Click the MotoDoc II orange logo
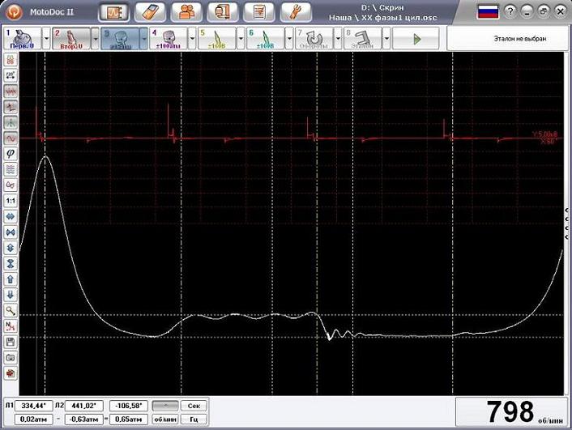The height and width of the screenshot is (430, 572). 15,12
